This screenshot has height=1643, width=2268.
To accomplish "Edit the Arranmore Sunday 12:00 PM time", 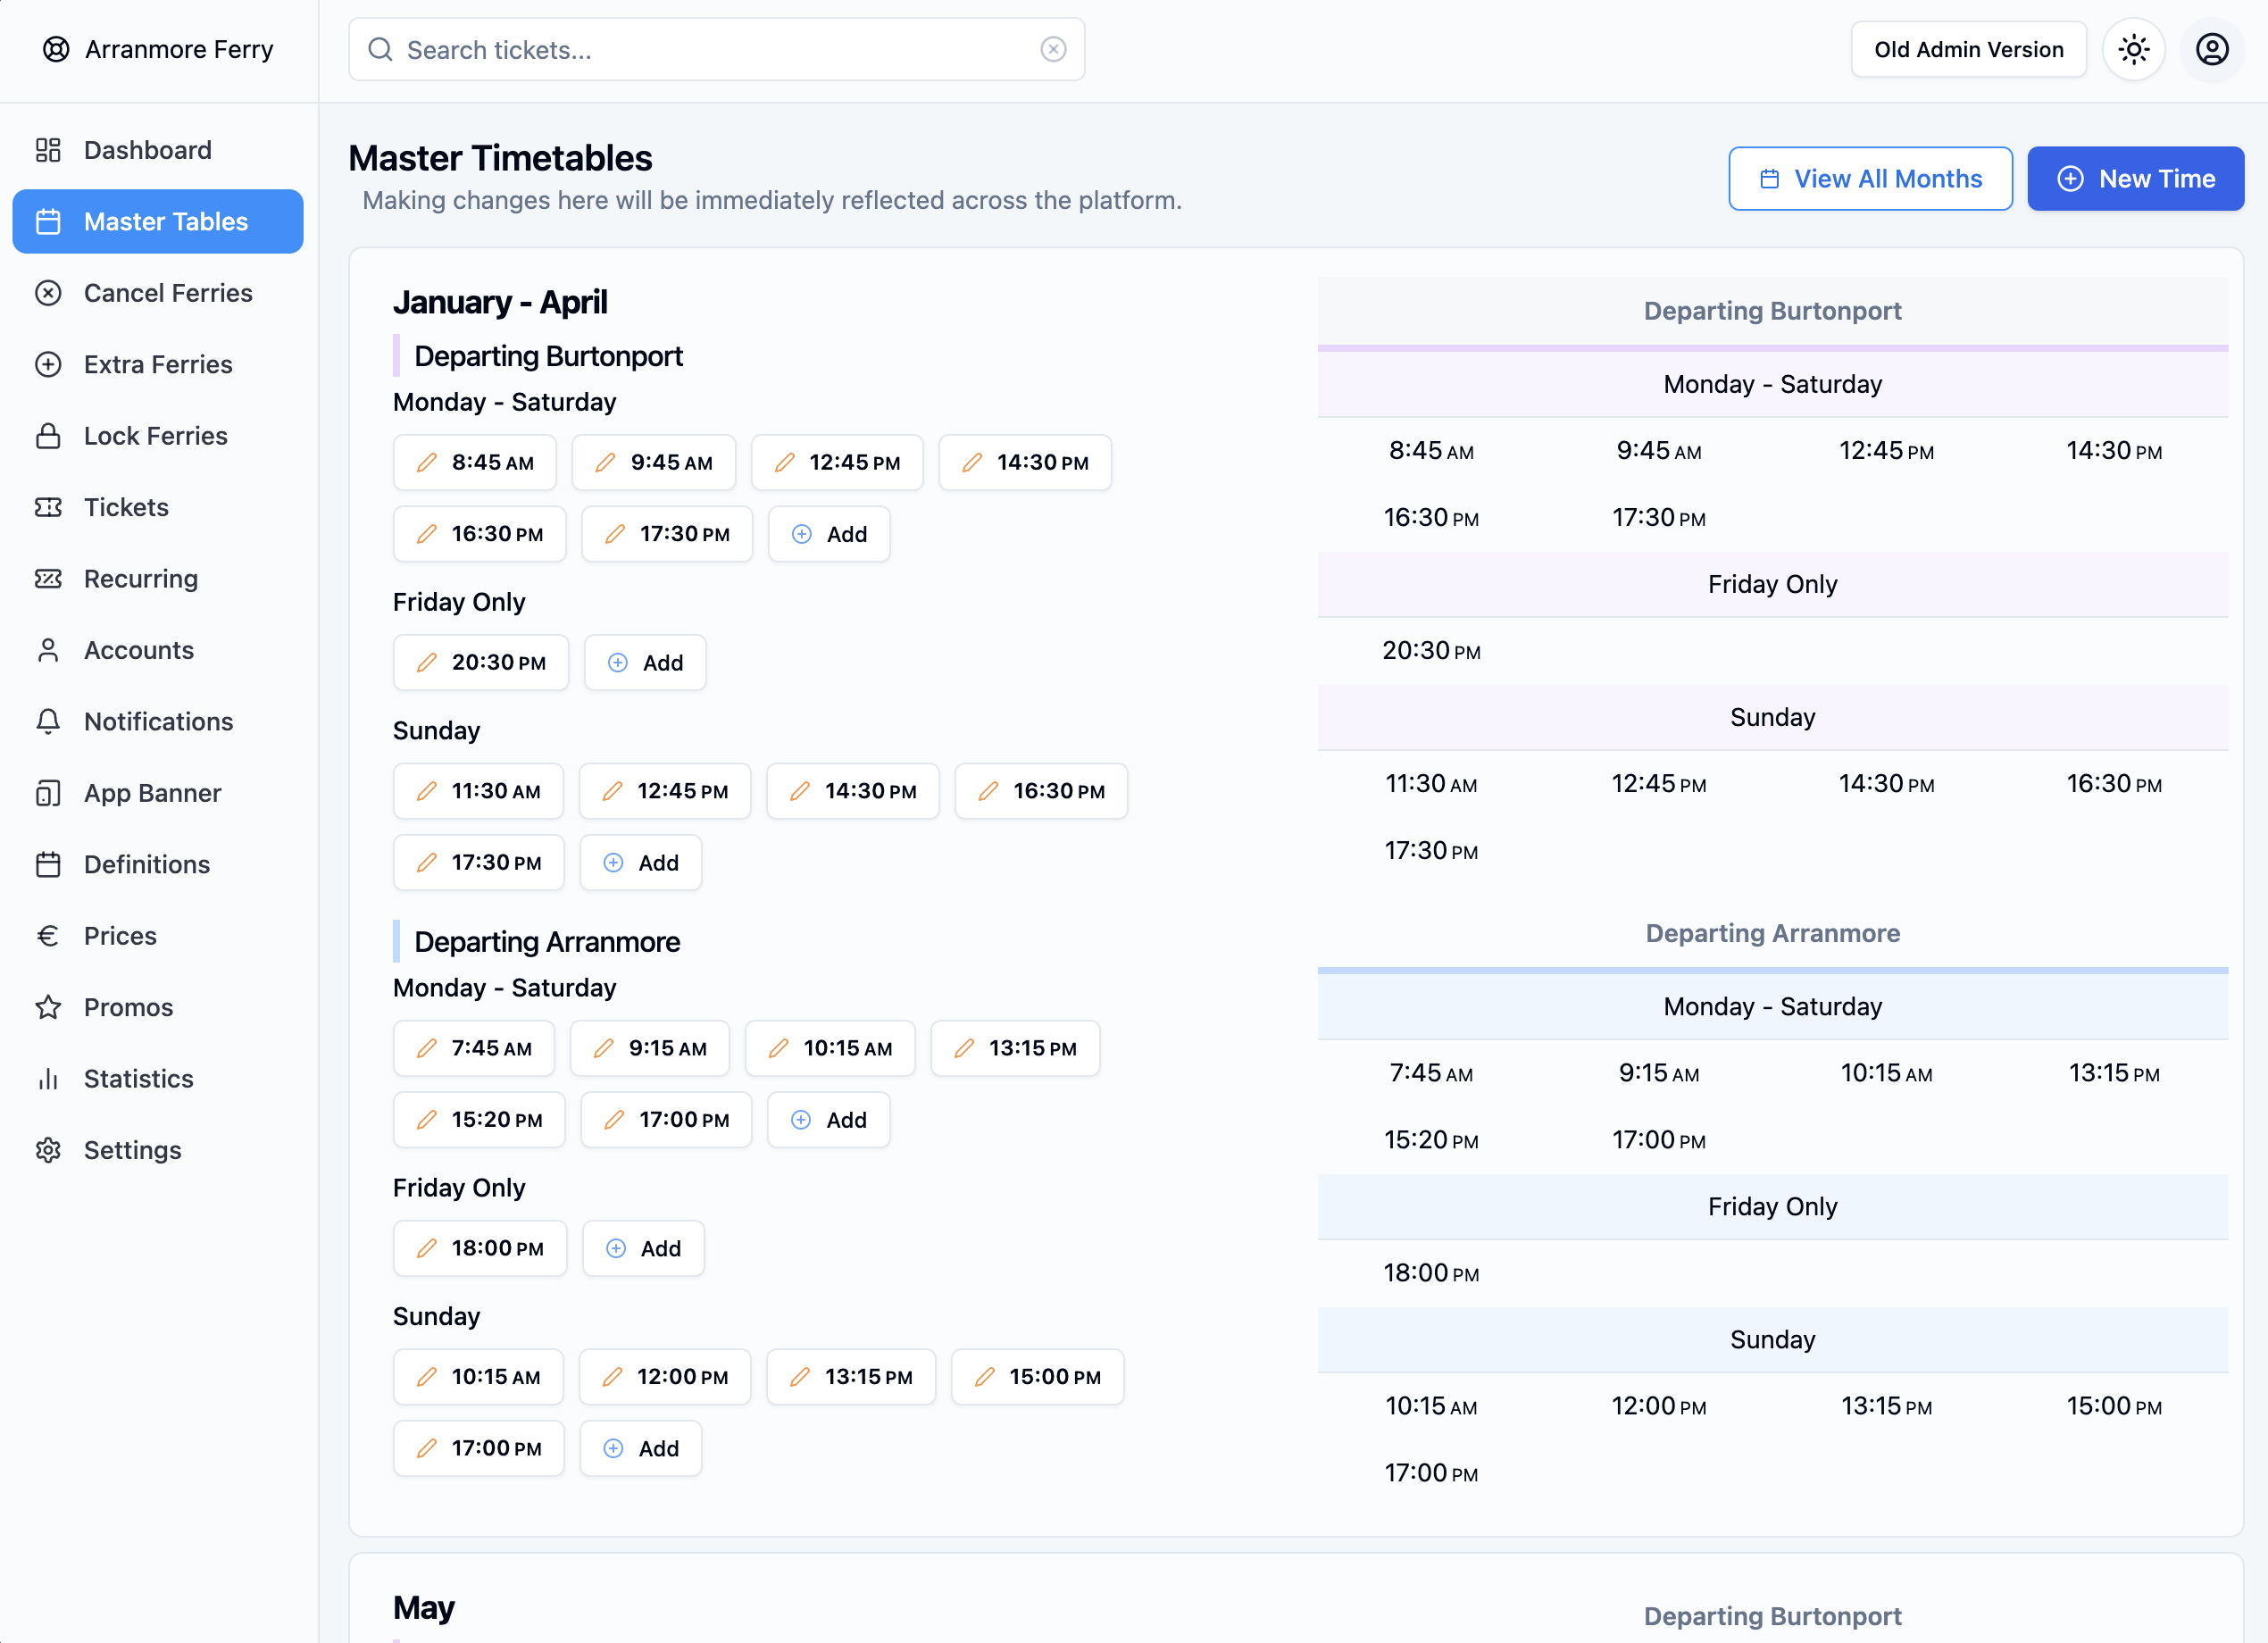I will pyautogui.click(x=665, y=1377).
